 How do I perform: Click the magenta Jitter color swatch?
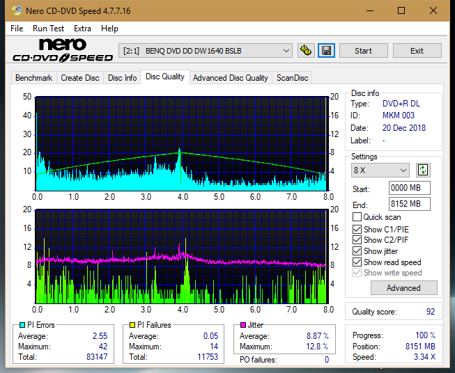coord(243,325)
